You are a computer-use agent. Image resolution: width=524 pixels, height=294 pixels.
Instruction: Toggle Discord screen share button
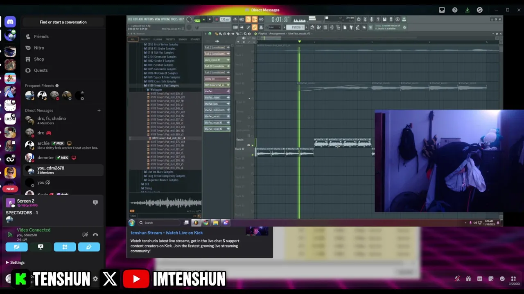41,247
